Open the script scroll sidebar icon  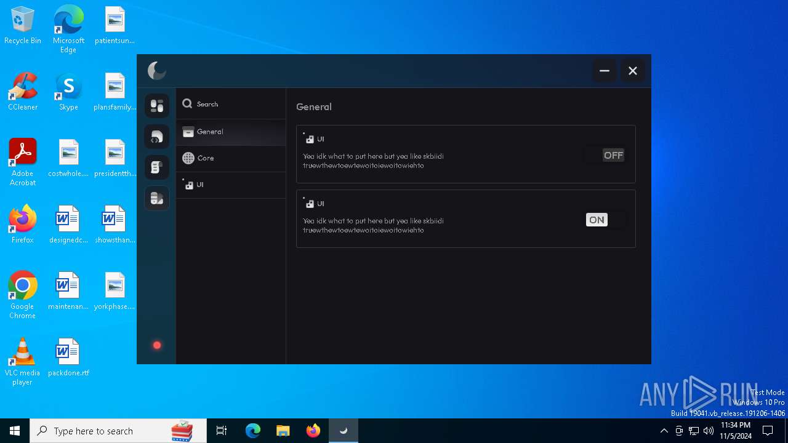[x=157, y=167]
